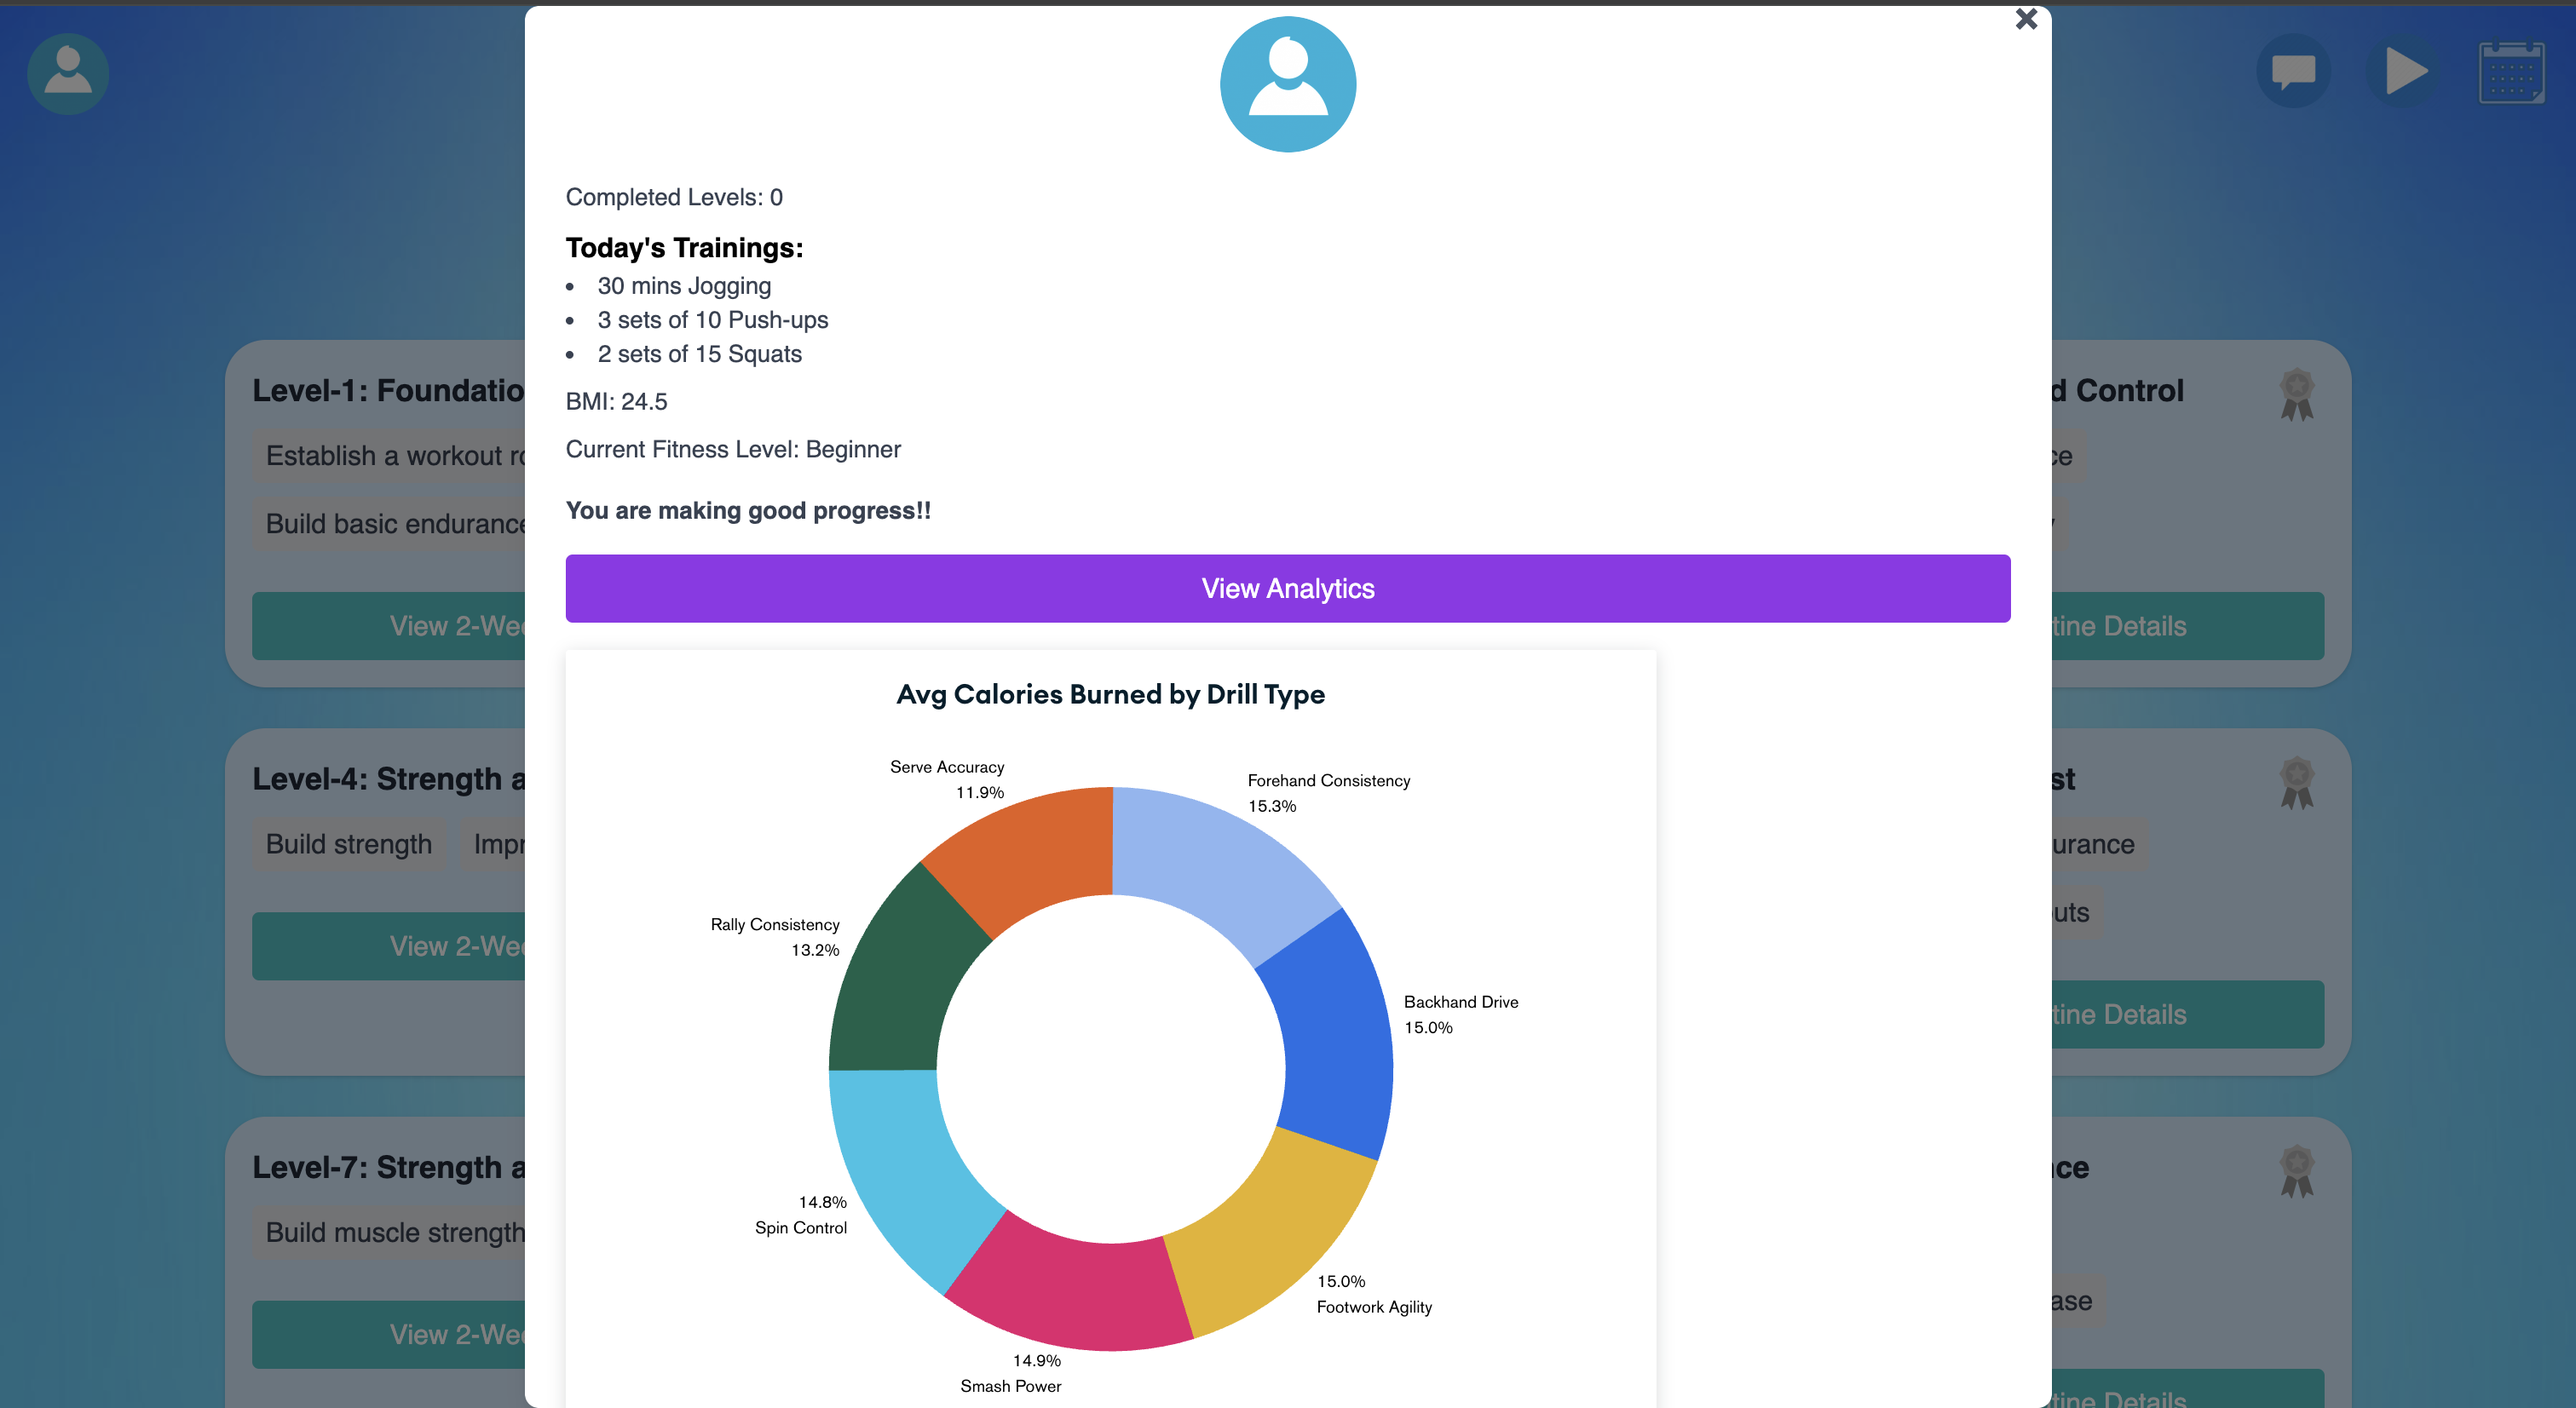Click the play video icon

2404,71
